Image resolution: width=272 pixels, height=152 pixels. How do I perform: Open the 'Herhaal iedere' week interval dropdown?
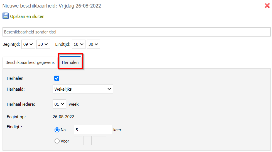tap(59, 104)
